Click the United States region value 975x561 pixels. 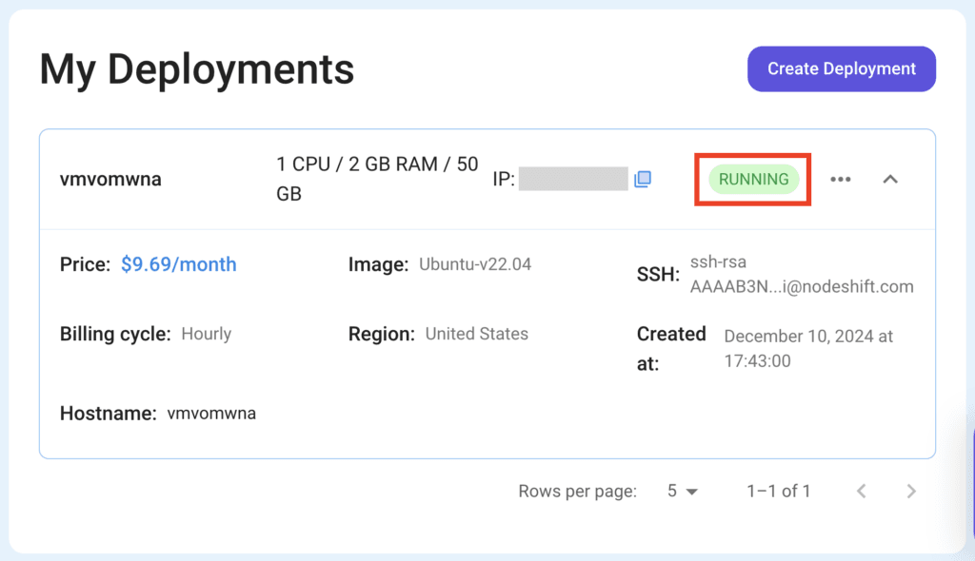[x=476, y=334]
